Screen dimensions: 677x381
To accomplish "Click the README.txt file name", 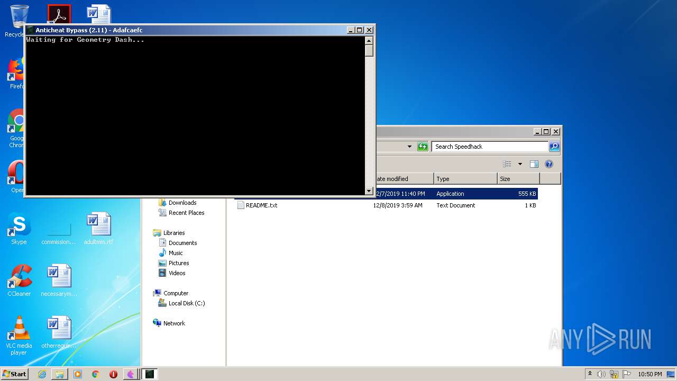I will click(x=261, y=205).
